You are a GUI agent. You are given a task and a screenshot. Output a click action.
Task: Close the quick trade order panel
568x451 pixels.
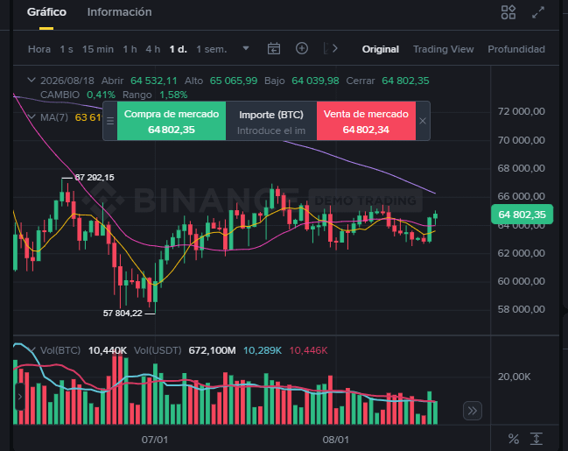pyautogui.click(x=423, y=121)
